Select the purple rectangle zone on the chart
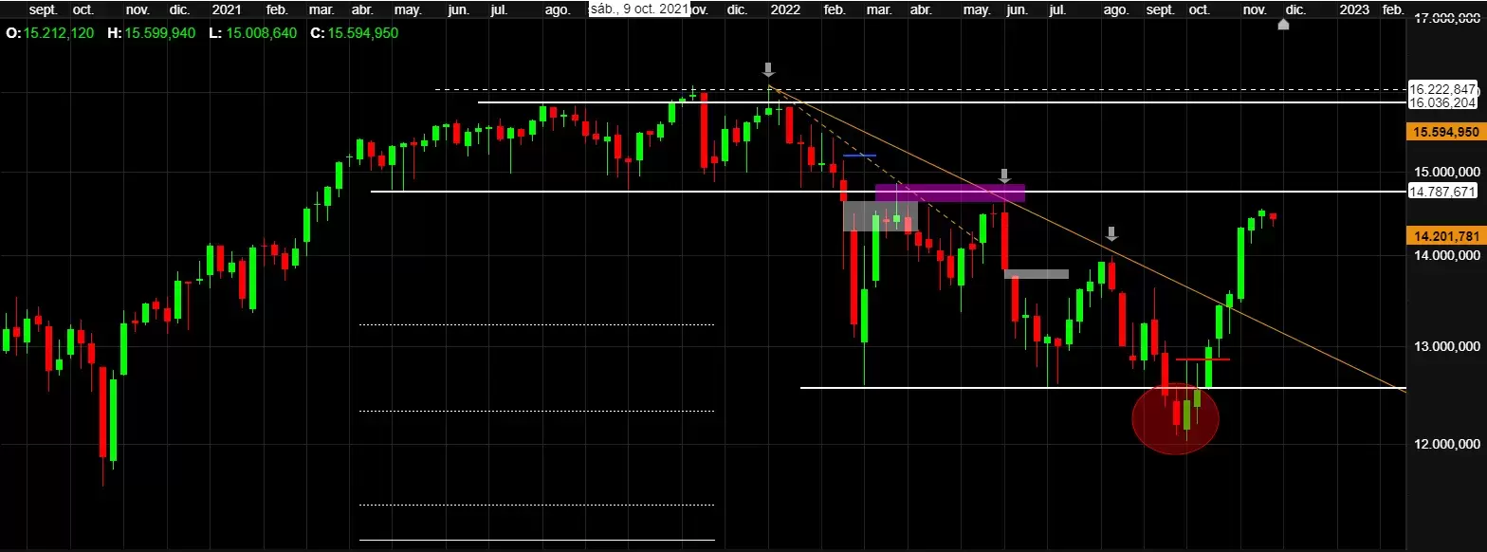 pyautogui.click(x=950, y=193)
